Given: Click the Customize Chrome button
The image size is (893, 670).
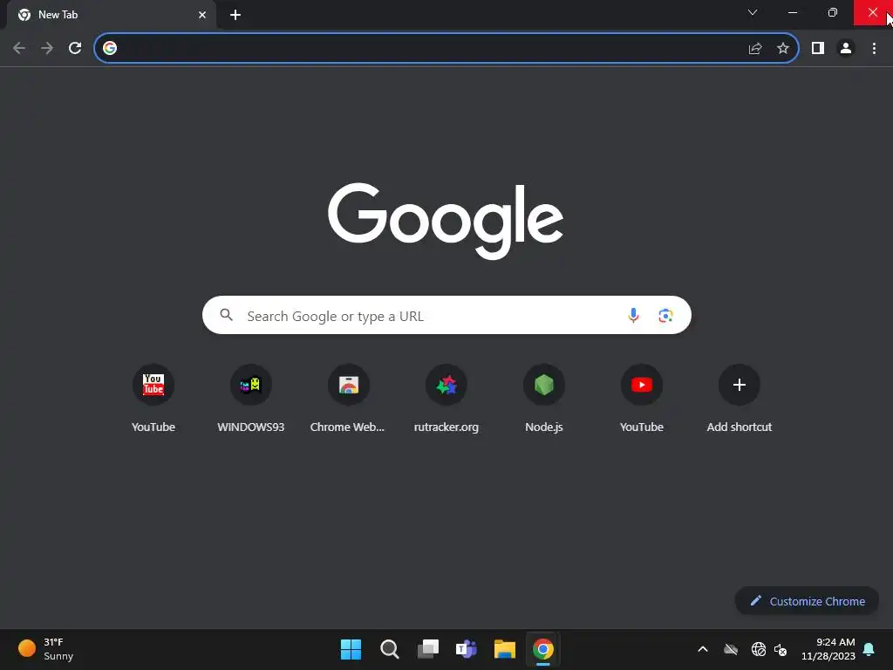Looking at the screenshot, I should tap(807, 601).
